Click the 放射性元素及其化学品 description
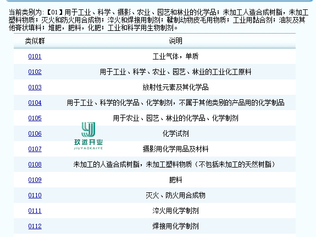This screenshot has width=316, height=237. (175, 87)
